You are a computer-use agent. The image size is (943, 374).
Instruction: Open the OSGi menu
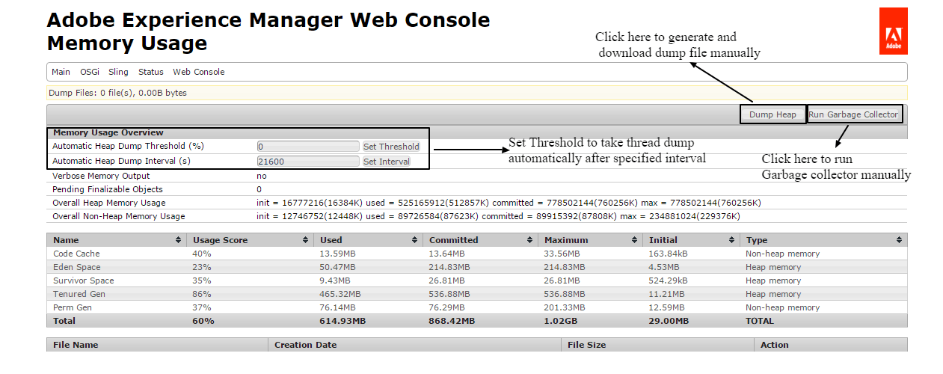[90, 72]
